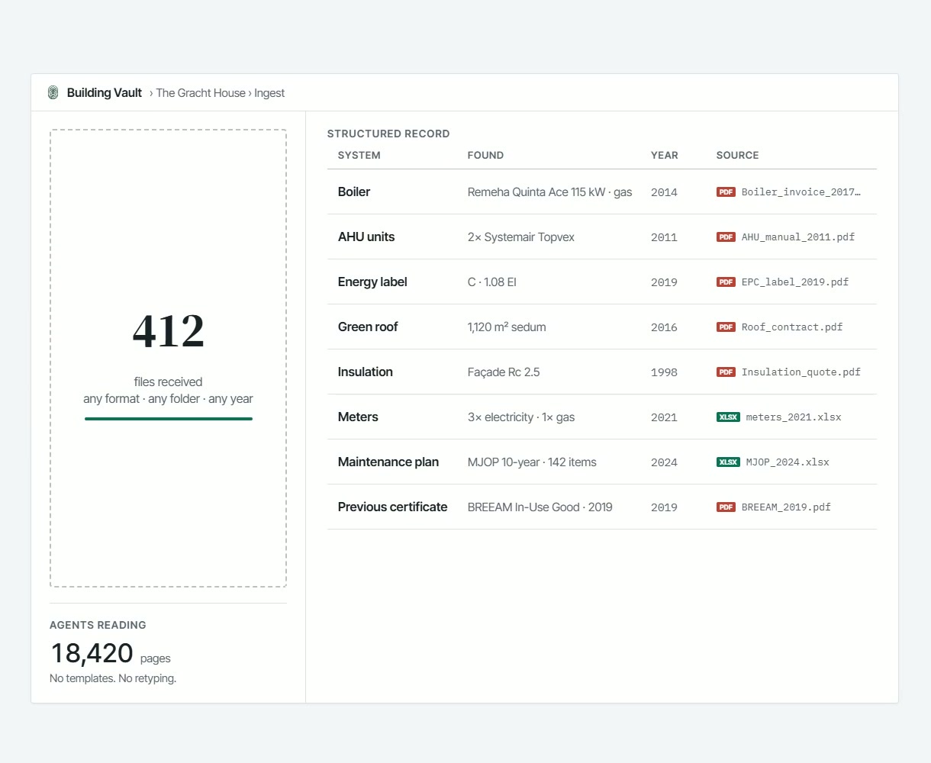Select the Maintenance plan row label
This screenshot has height=763, width=931.
point(388,462)
